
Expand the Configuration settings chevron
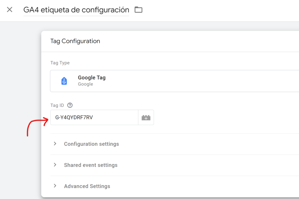pos(55,144)
